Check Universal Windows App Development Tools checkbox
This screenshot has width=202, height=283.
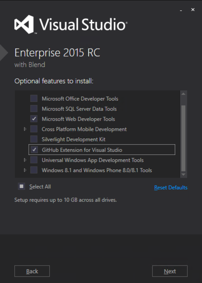(34, 160)
